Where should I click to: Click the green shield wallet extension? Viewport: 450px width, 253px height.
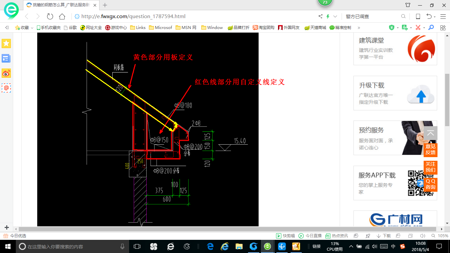392,28
